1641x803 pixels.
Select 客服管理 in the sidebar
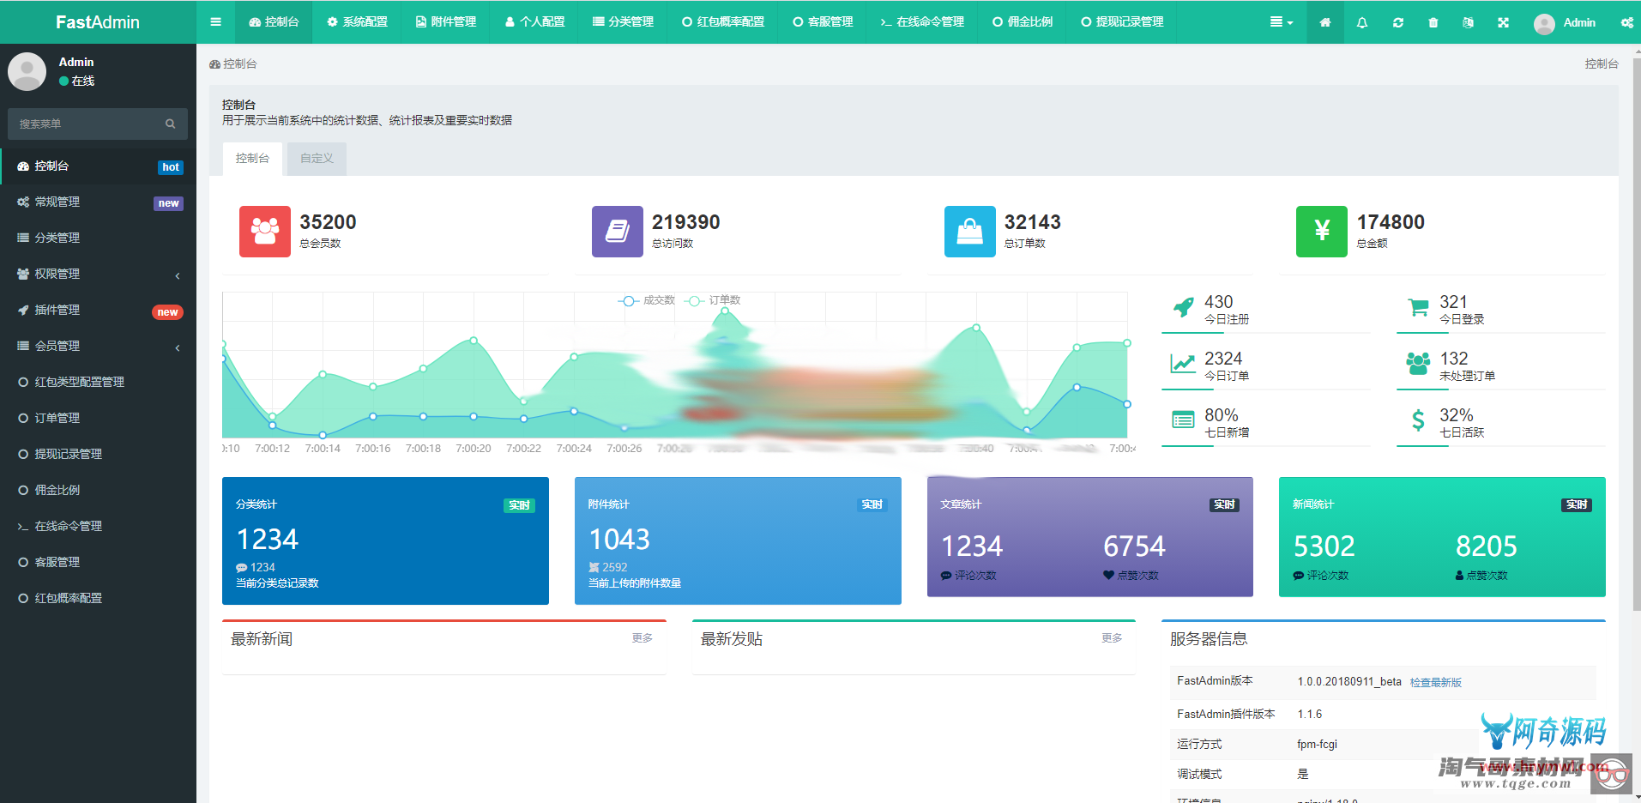pyautogui.click(x=98, y=563)
